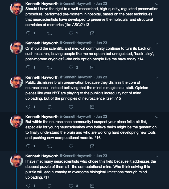Open the dropdown arrow on tweet \16

click(x=157, y=117)
